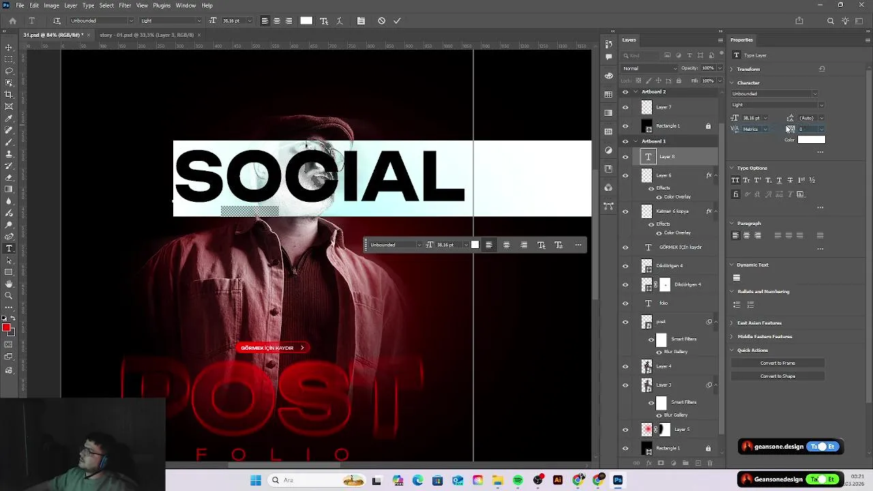Click font size field in options bar
This screenshot has height=491, width=873.
(x=233, y=20)
